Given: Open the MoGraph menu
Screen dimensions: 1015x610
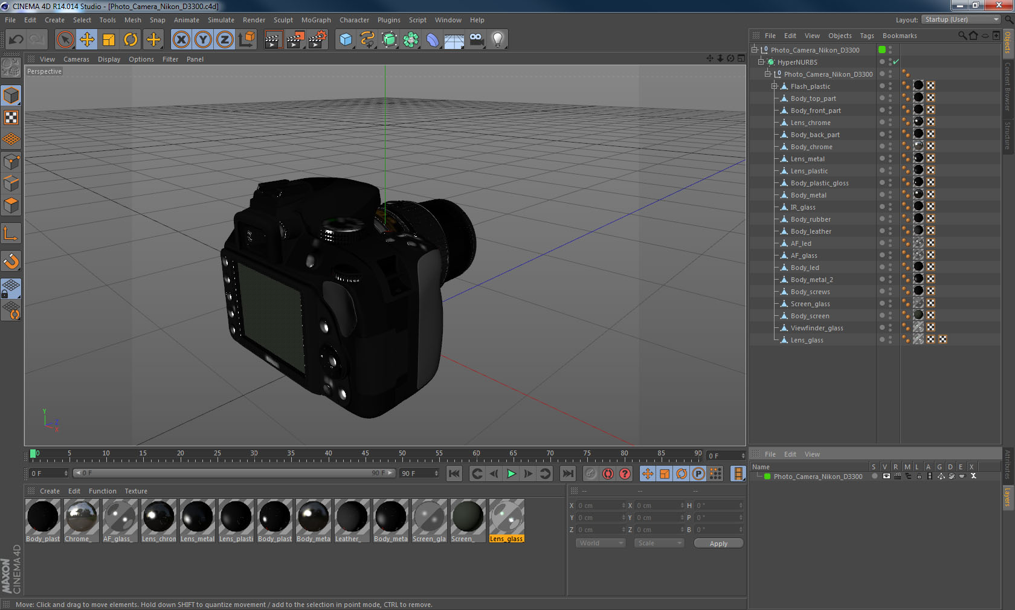Looking at the screenshot, I should point(316,20).
